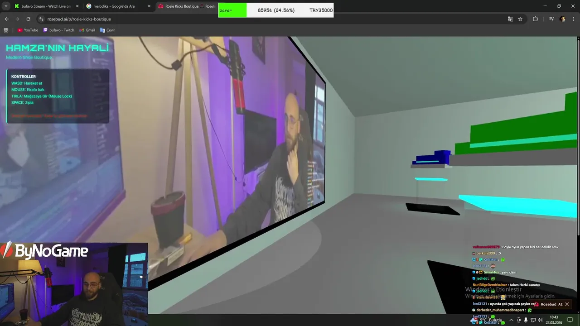580x326 pixels.
Task: Go forward to the next page
Action: point(17,19)
